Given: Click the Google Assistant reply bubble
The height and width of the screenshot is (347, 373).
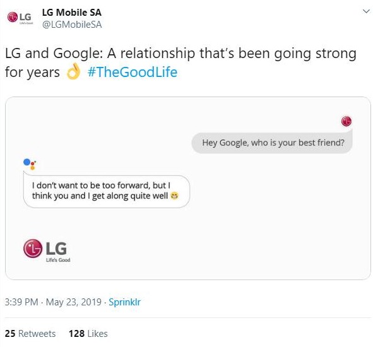Looking at the screenshot, I should 107,191.
